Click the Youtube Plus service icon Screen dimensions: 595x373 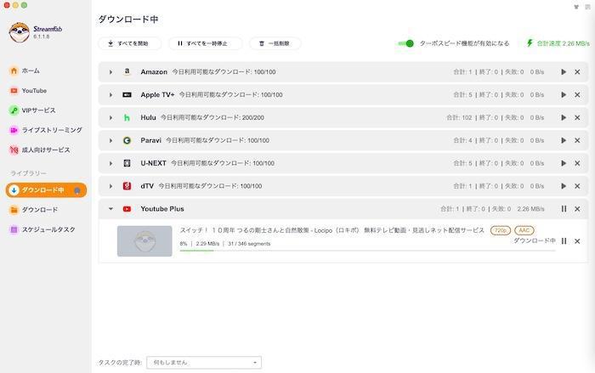(x=127, y=209)
